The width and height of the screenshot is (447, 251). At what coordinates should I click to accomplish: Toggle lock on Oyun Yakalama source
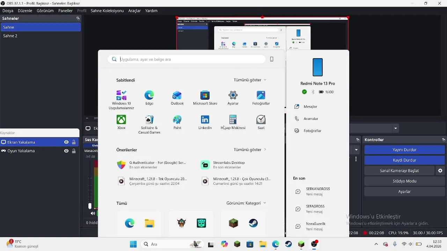74,151
